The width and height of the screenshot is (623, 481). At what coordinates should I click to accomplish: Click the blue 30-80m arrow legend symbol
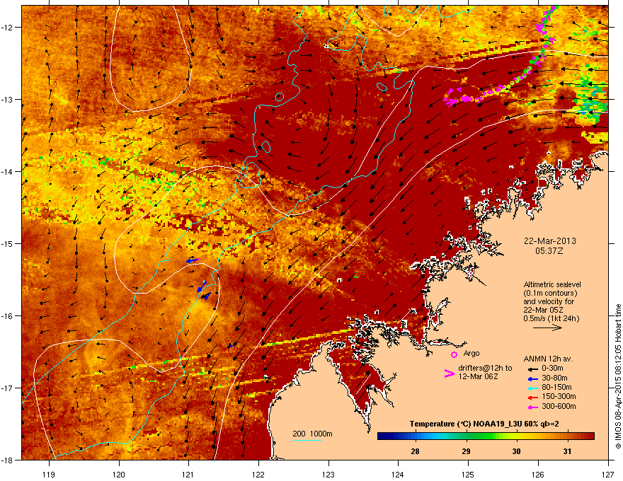(532, 378)
